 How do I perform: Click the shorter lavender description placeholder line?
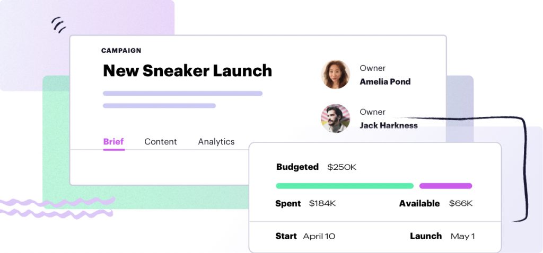(159, 106)
